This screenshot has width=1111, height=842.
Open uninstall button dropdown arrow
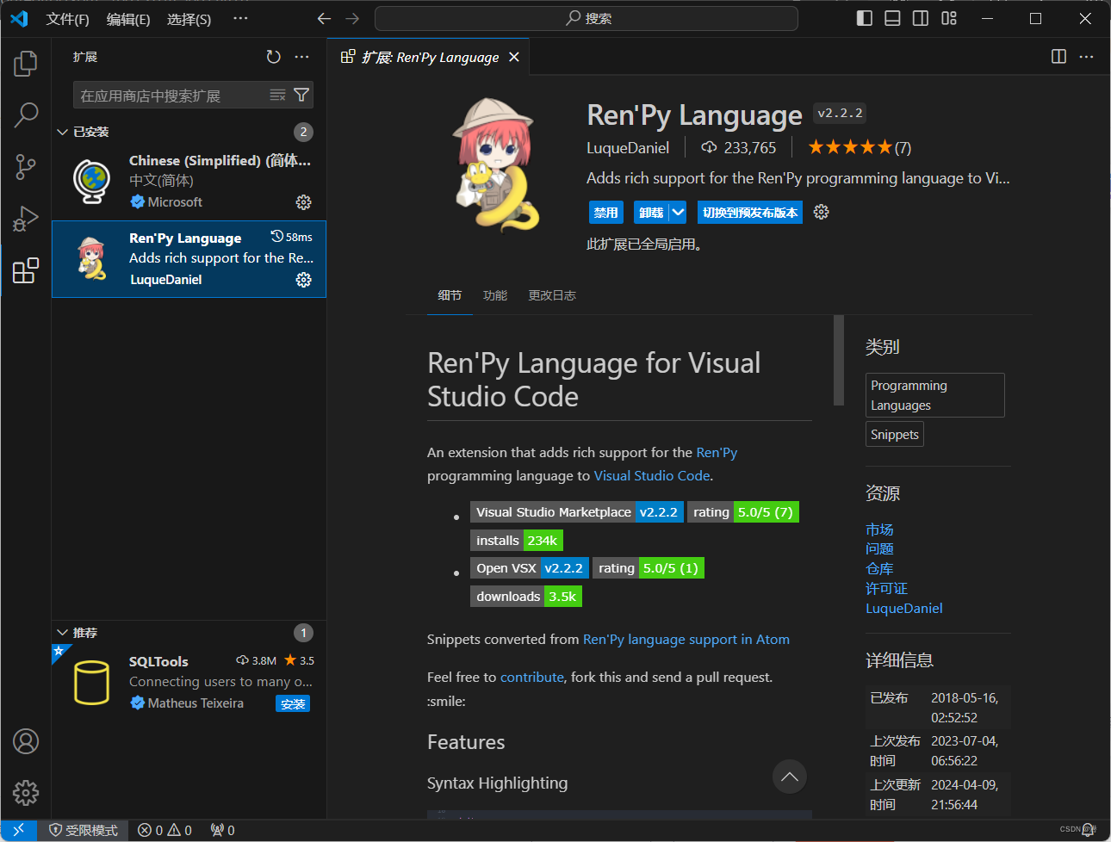tap(678, 213)
